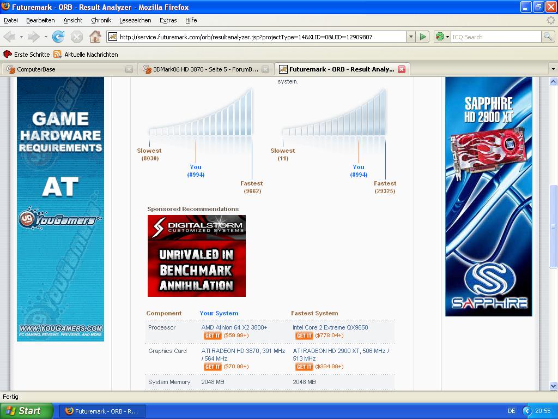Screen dimensions: 558x419
Task: Open the Bearbeiten menu
Action: [40, 20]
